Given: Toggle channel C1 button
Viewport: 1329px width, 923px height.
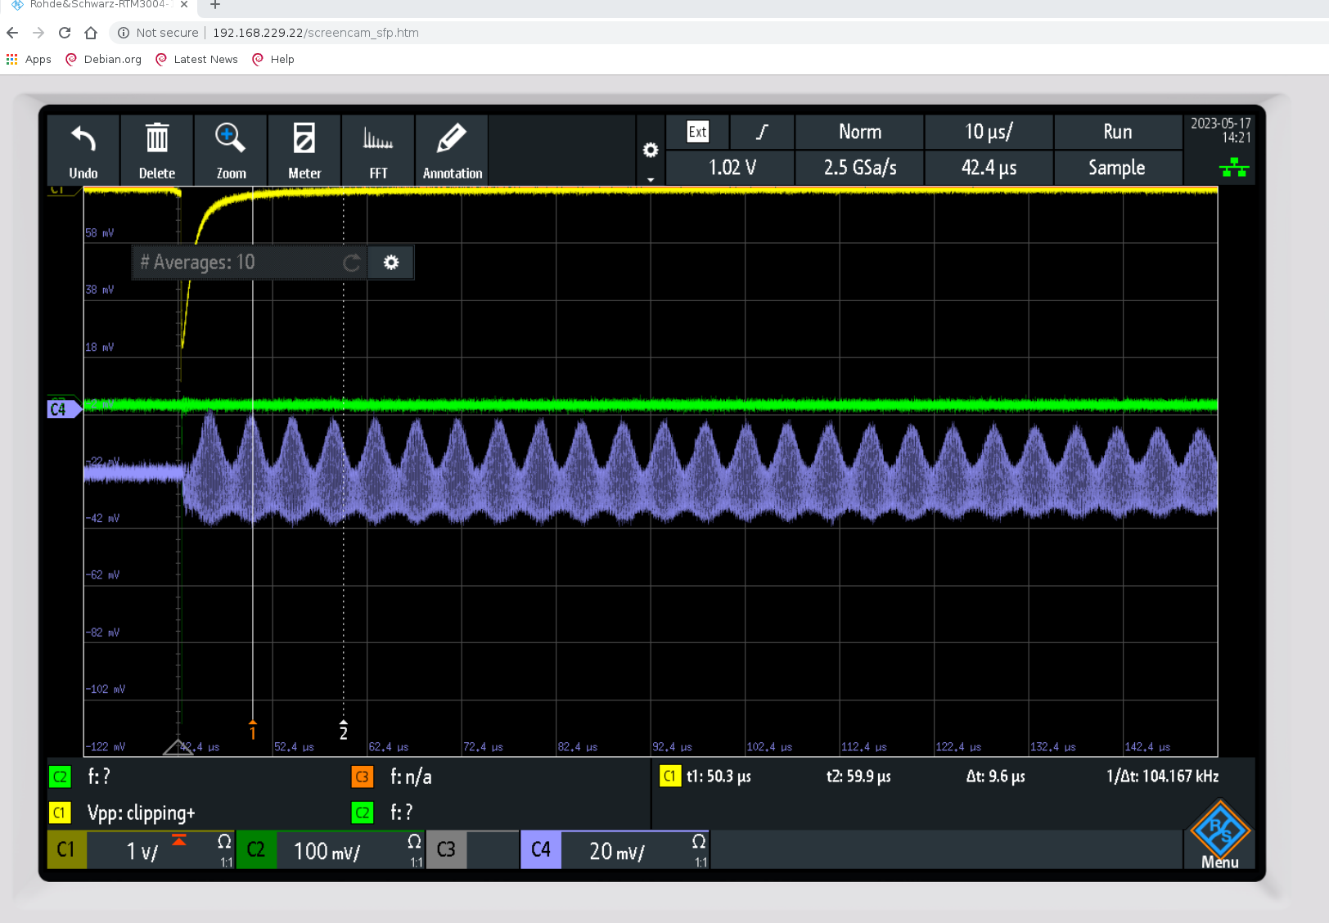Looking at the screenshot, I should pyautogui.click(x=66, y=850).
